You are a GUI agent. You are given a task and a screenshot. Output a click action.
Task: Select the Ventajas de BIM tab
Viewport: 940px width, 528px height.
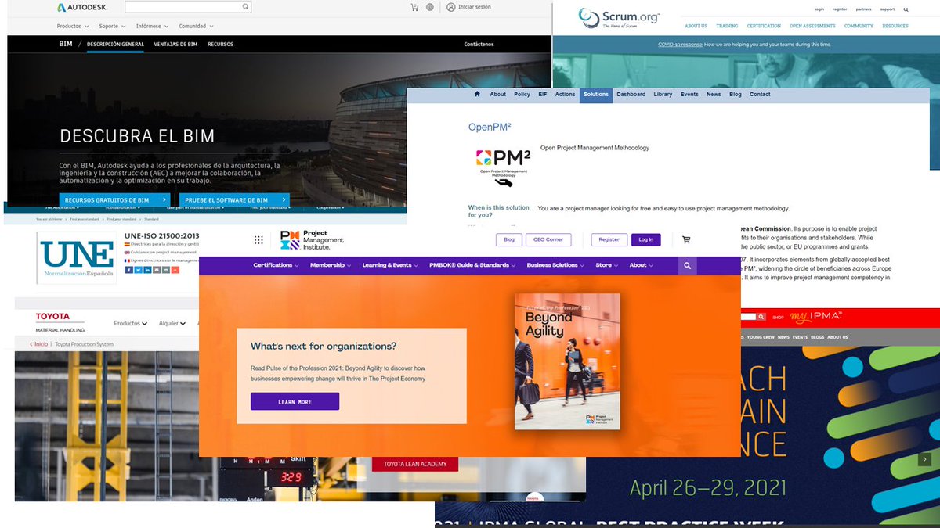[176, 45]
